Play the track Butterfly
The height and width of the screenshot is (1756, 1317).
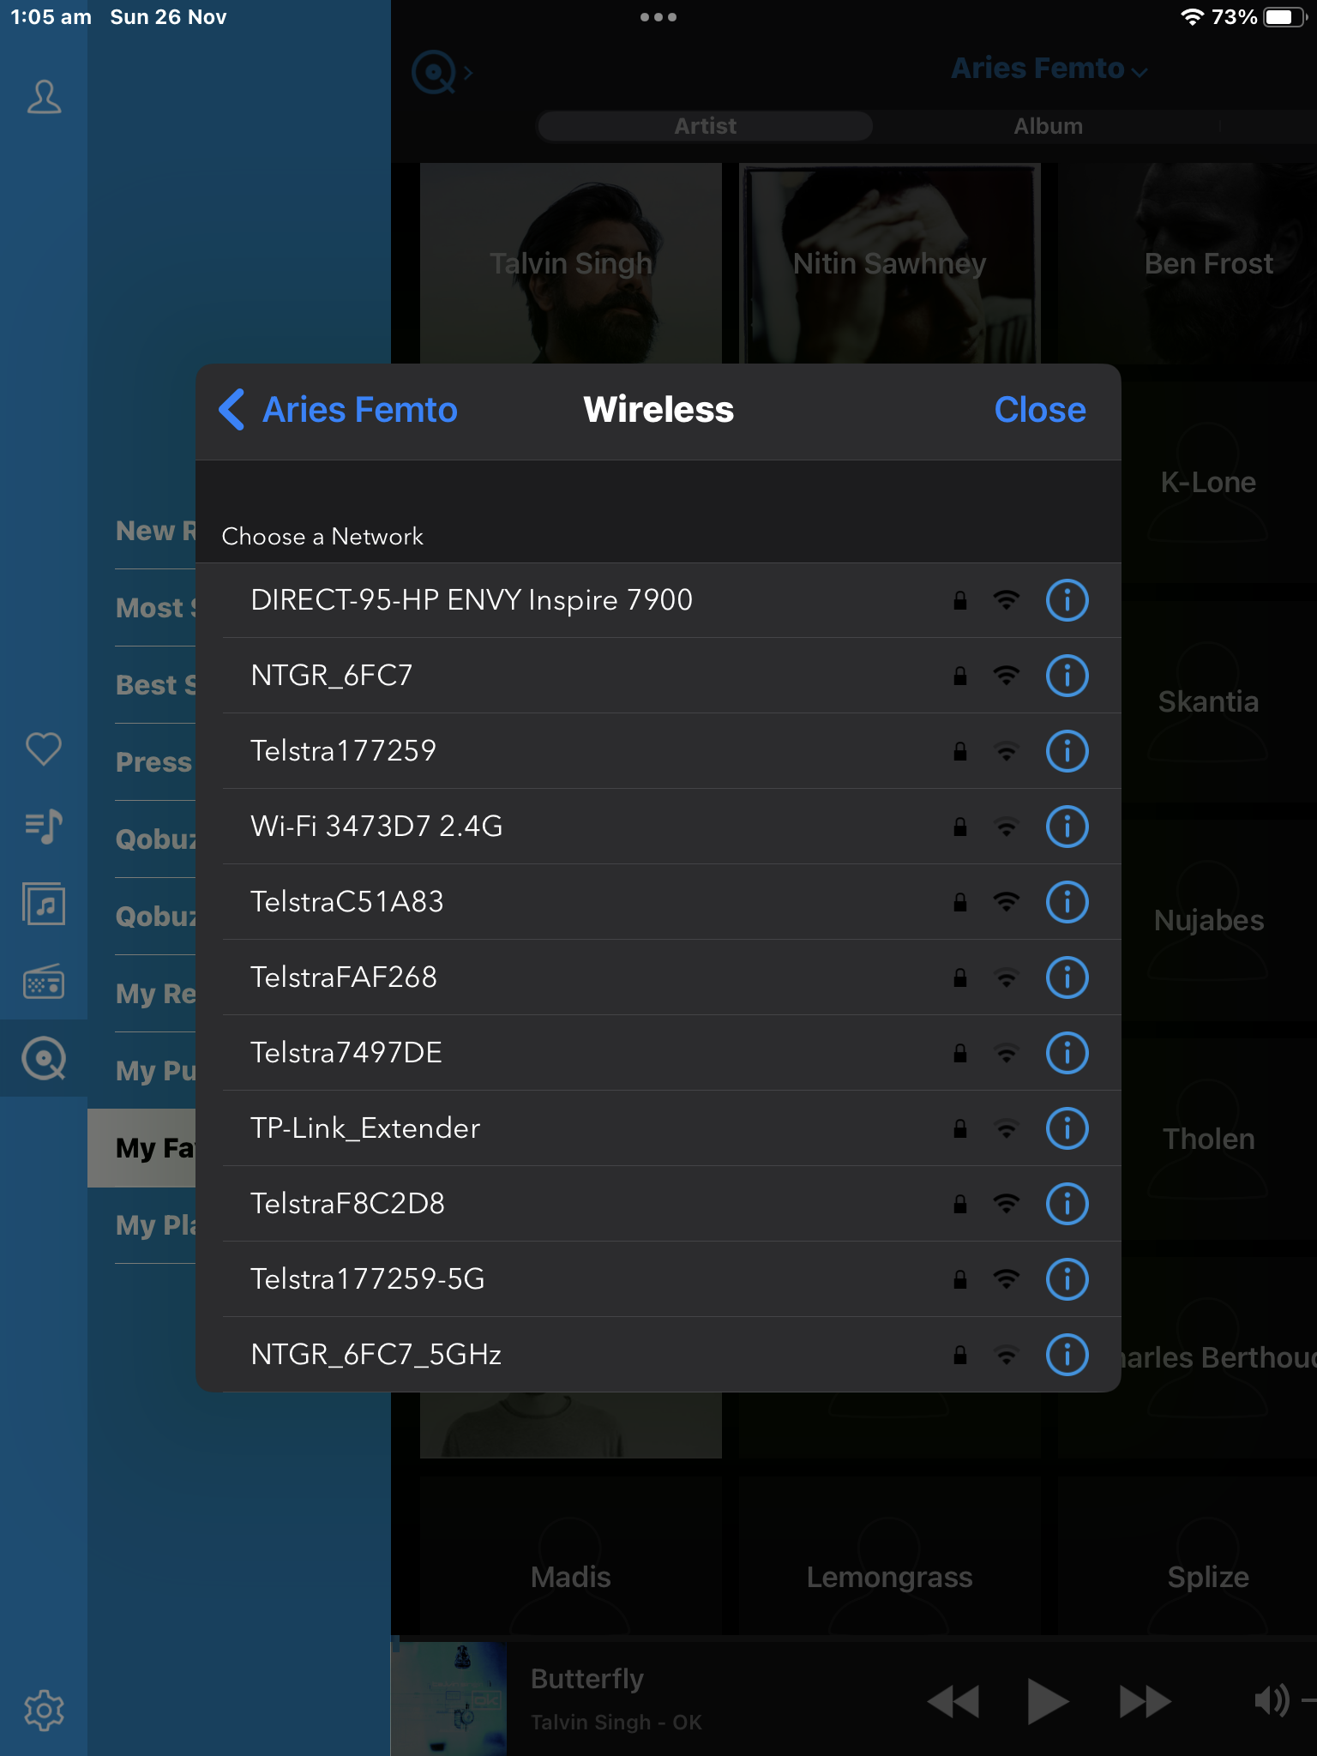coord(1048,1701)
